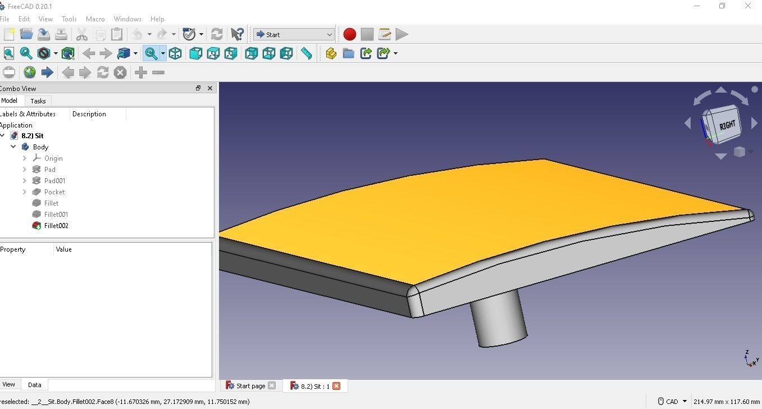Open the link actions dropdown arrow
This screenshot has width=762, height=409.
click(395, 53)
